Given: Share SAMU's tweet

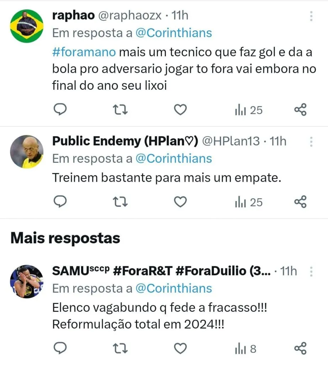Looking at the screenshot, I should point(300,348).
